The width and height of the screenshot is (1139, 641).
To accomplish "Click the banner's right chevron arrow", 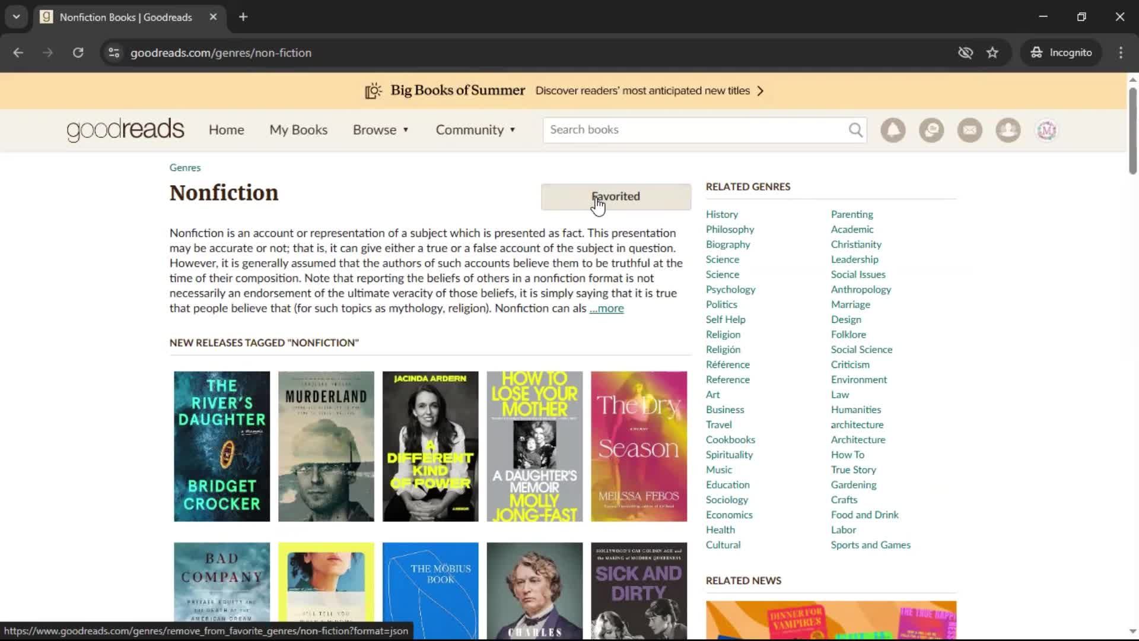I will [x=761, y=91].
